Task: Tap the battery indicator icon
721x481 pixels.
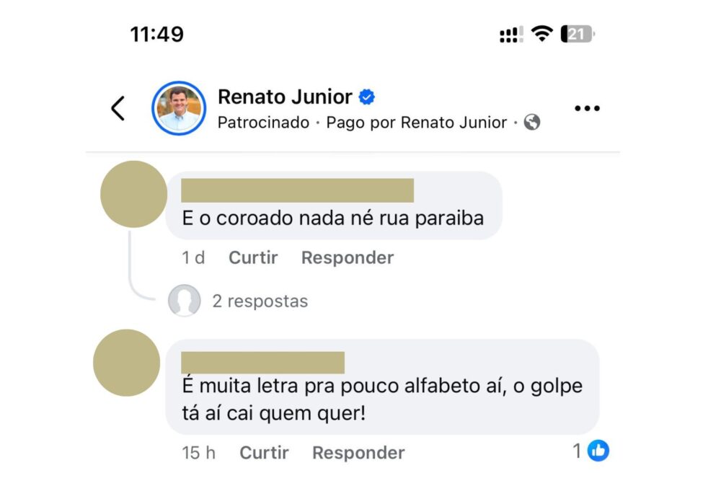Action: coord(578,33)
